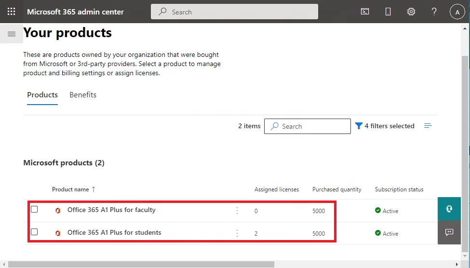Open more actions for A1 Plus students
The image size is (470, 268).
(x=237, y=233)
